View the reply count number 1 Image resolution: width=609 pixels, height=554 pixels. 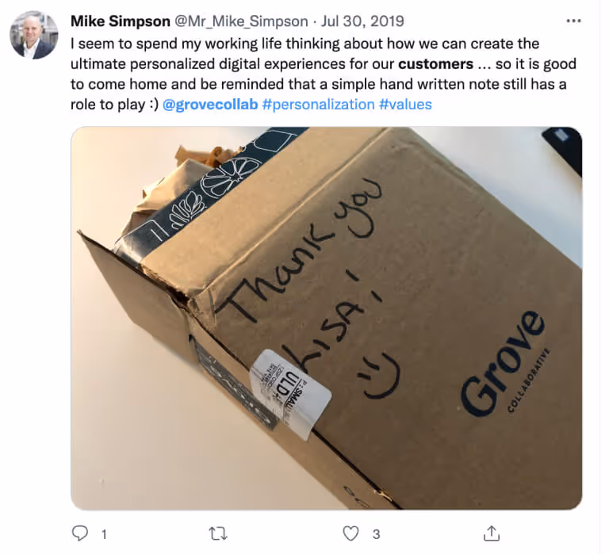coord(104,535)
